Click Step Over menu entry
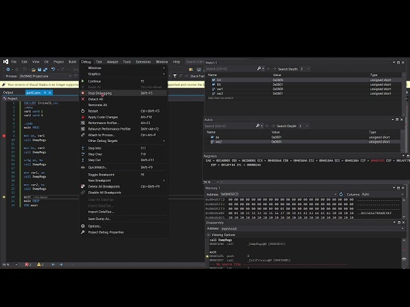The height and width of the screenshot is (307, 410). click(x=123, y=154)
